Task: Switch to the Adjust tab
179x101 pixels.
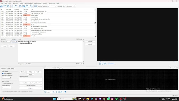Action: [x=13, y=68]
